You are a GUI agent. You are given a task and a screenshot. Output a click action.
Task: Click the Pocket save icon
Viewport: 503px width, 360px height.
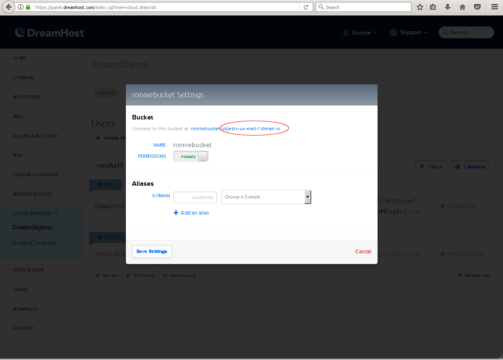coord(477,7)
